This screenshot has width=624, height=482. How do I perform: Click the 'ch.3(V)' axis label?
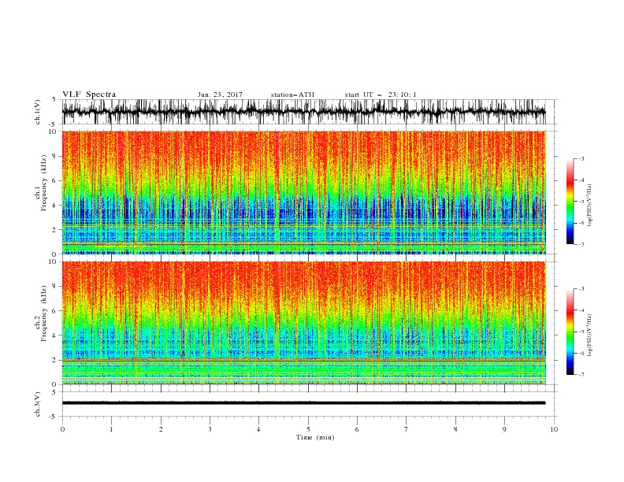point(38,404)
